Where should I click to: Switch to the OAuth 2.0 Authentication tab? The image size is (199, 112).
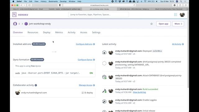(x=169, y=9)
